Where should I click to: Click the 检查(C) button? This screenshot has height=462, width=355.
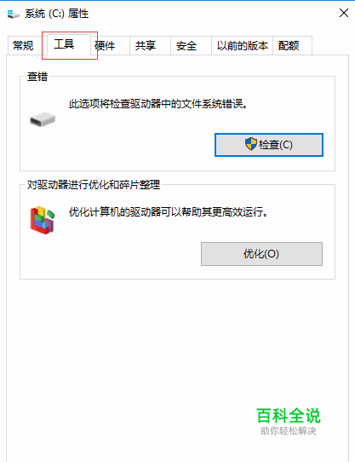click(269, 145)
